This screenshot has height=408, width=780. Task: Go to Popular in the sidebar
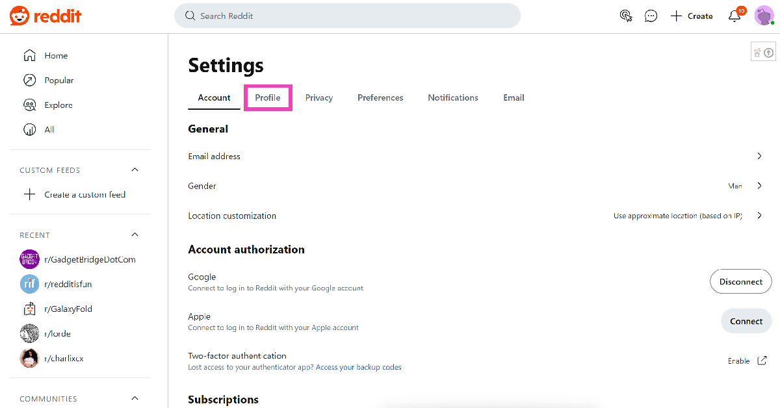[58, 81]
